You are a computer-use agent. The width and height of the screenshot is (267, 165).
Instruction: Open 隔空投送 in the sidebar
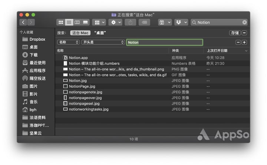point(34,78)
